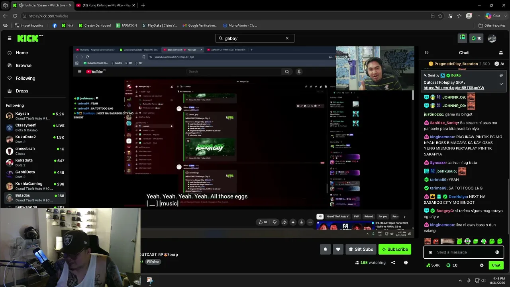Open the chat rules shield icon
This screenshot has width=510, height=287.
[430, 252]
